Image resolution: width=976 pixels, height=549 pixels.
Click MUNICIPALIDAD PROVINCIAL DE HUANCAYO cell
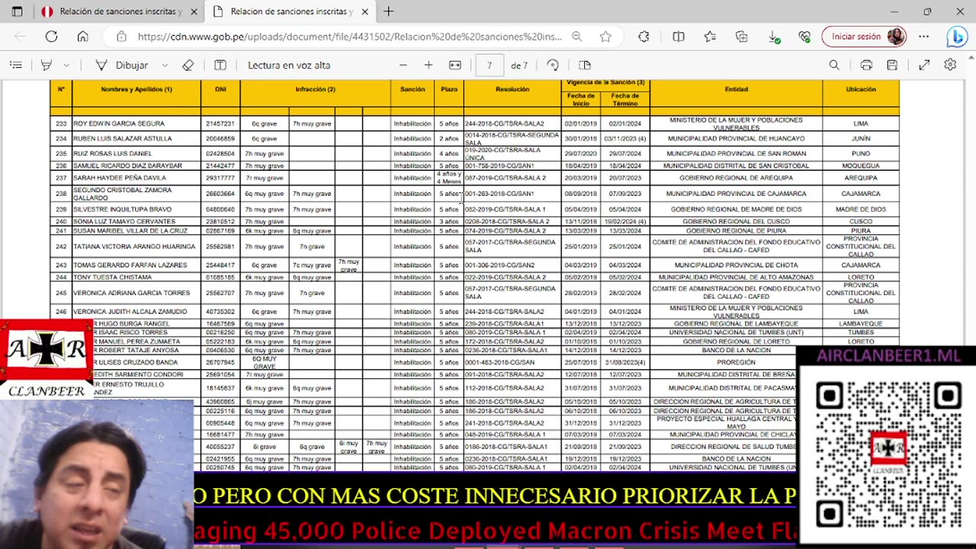tap(737, 139)
